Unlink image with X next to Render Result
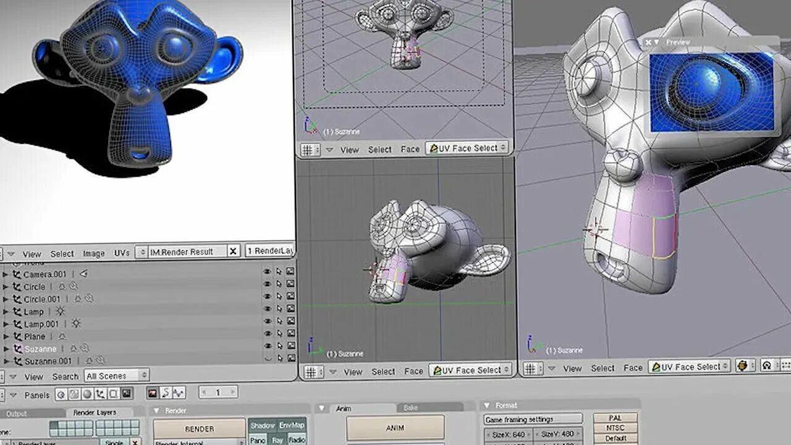Screen dimensions: 791x445 click(x=233, y=251)
